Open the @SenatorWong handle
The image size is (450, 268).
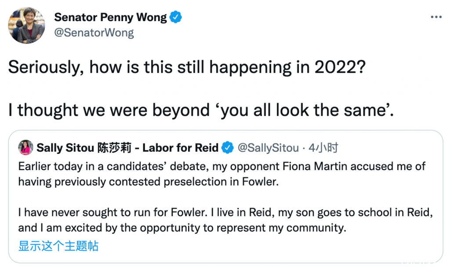point(94,32)
